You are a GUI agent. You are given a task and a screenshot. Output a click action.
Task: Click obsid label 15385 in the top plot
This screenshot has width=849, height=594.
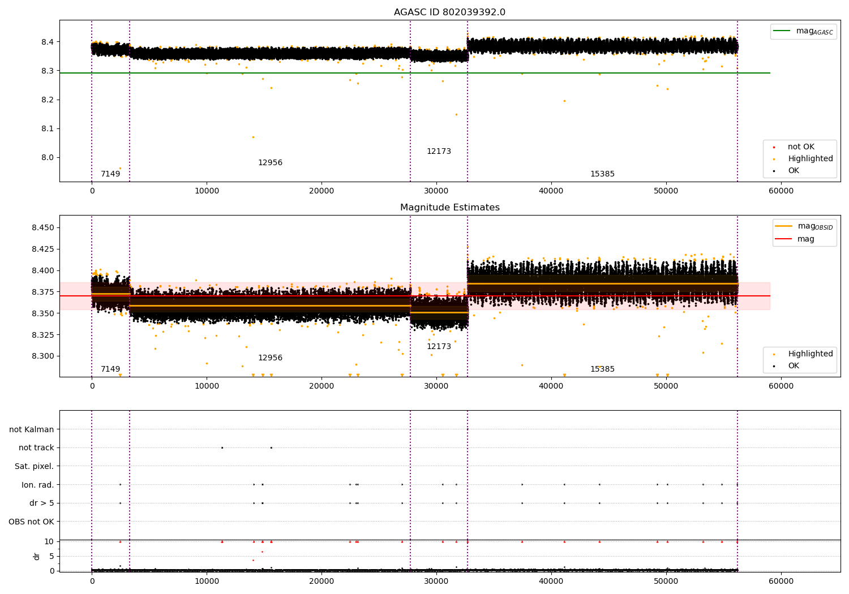pos(602,174)
